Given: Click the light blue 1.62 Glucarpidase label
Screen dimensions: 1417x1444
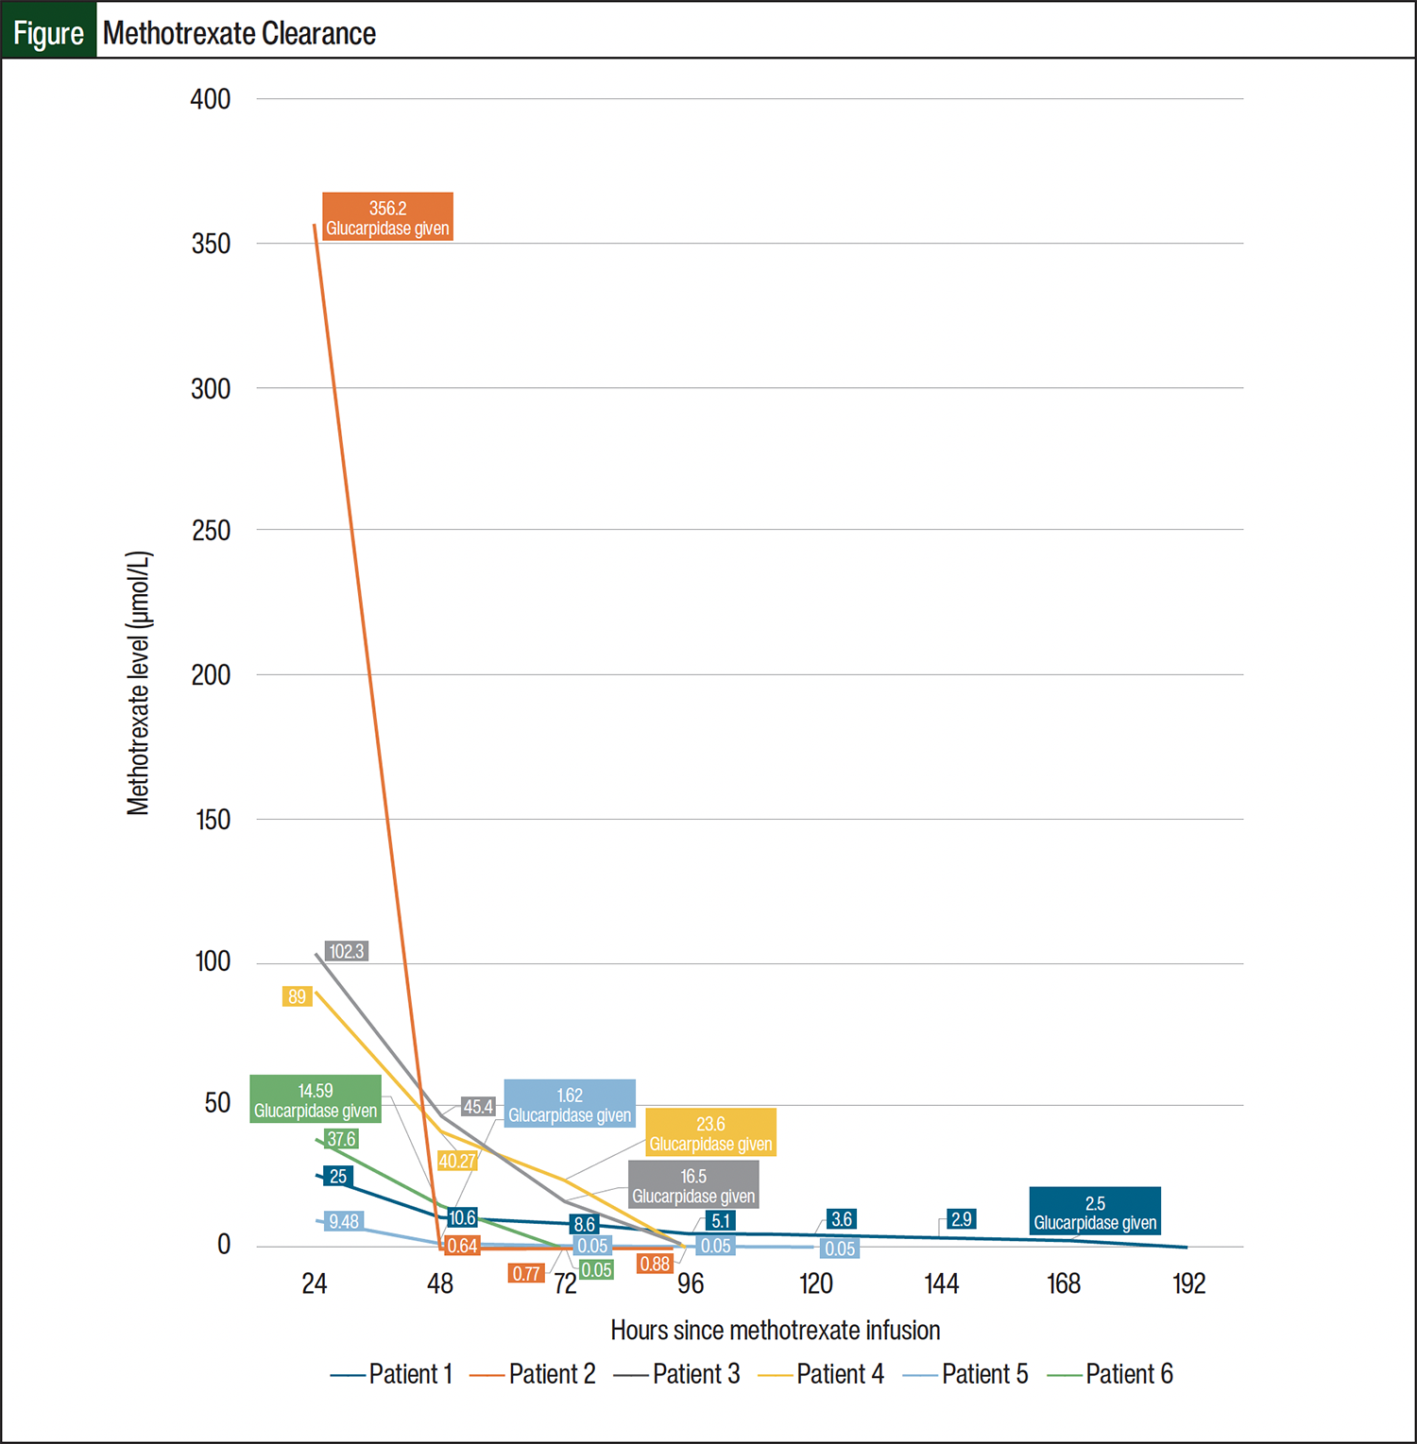Looking at the screenshot, I should 570,1104.
